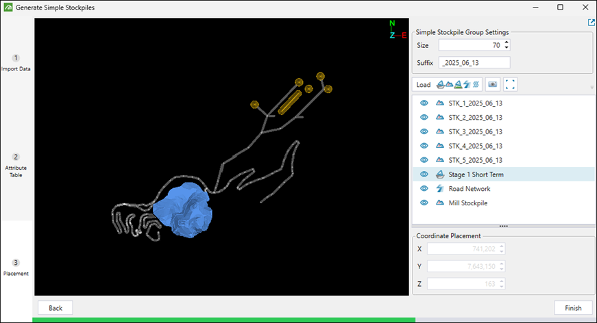Select the STK_5_2025_06_13 row text
The height and width of the screenshot is (323, 597).
coord(475,160)
